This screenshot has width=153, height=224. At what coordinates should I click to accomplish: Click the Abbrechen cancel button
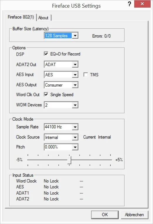tap(134, 215)
